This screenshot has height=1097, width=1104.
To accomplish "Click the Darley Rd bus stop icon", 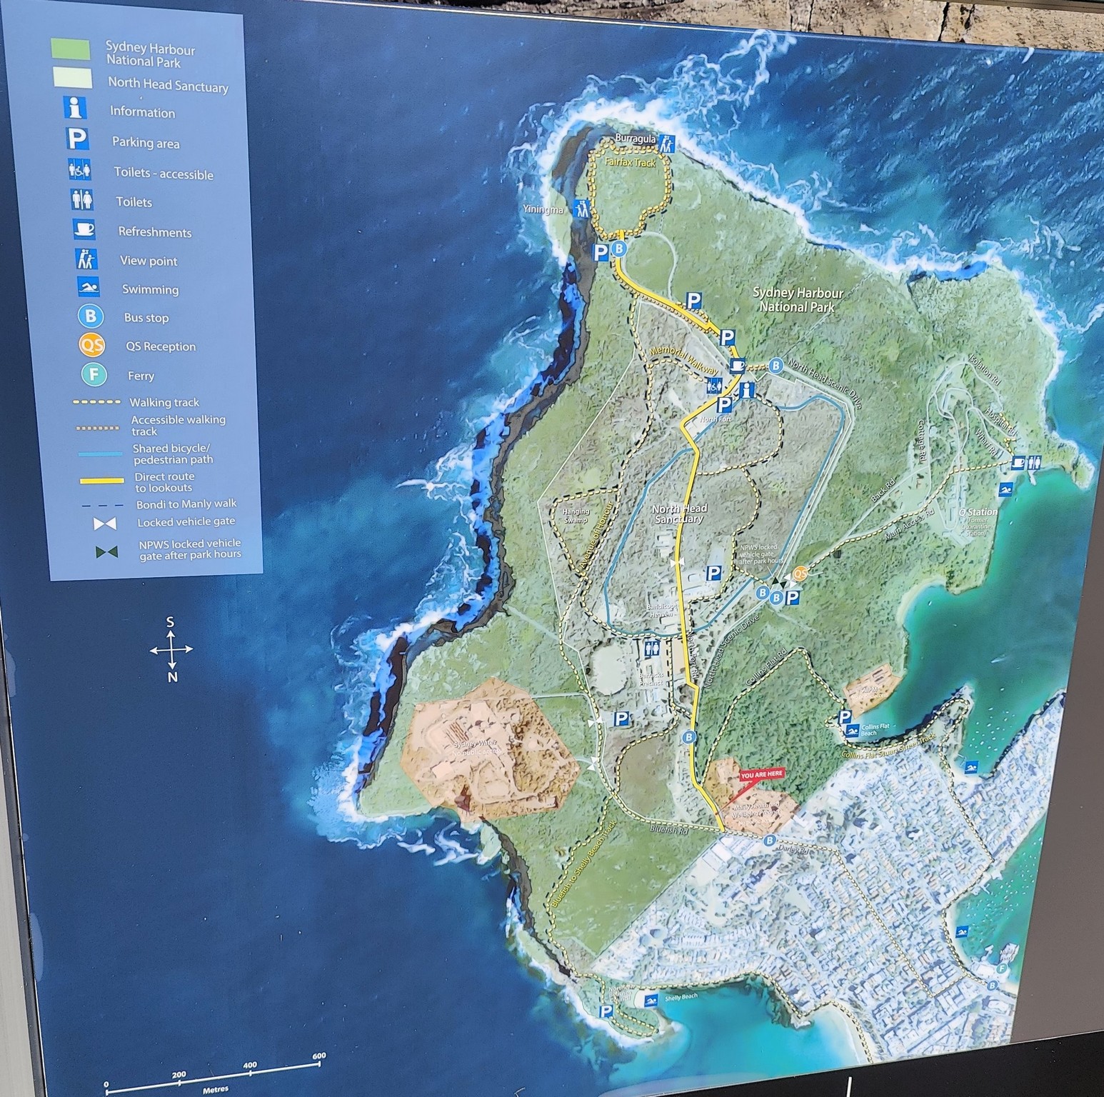I will tap(769, 841).
